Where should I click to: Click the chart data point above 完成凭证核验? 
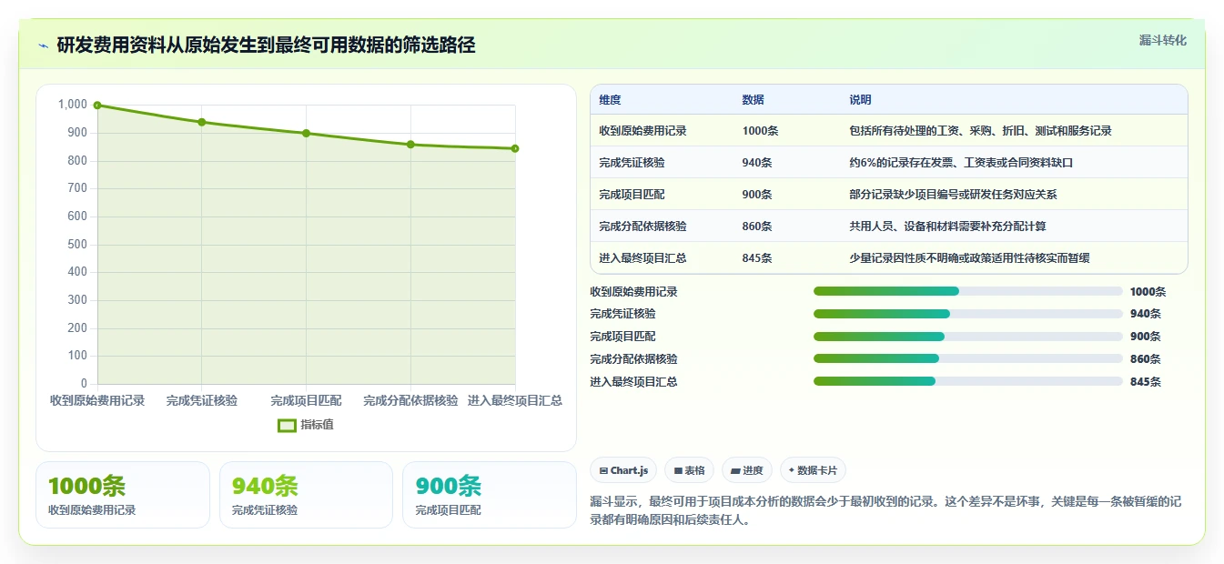pyautogui.click(x=202, y=122)
